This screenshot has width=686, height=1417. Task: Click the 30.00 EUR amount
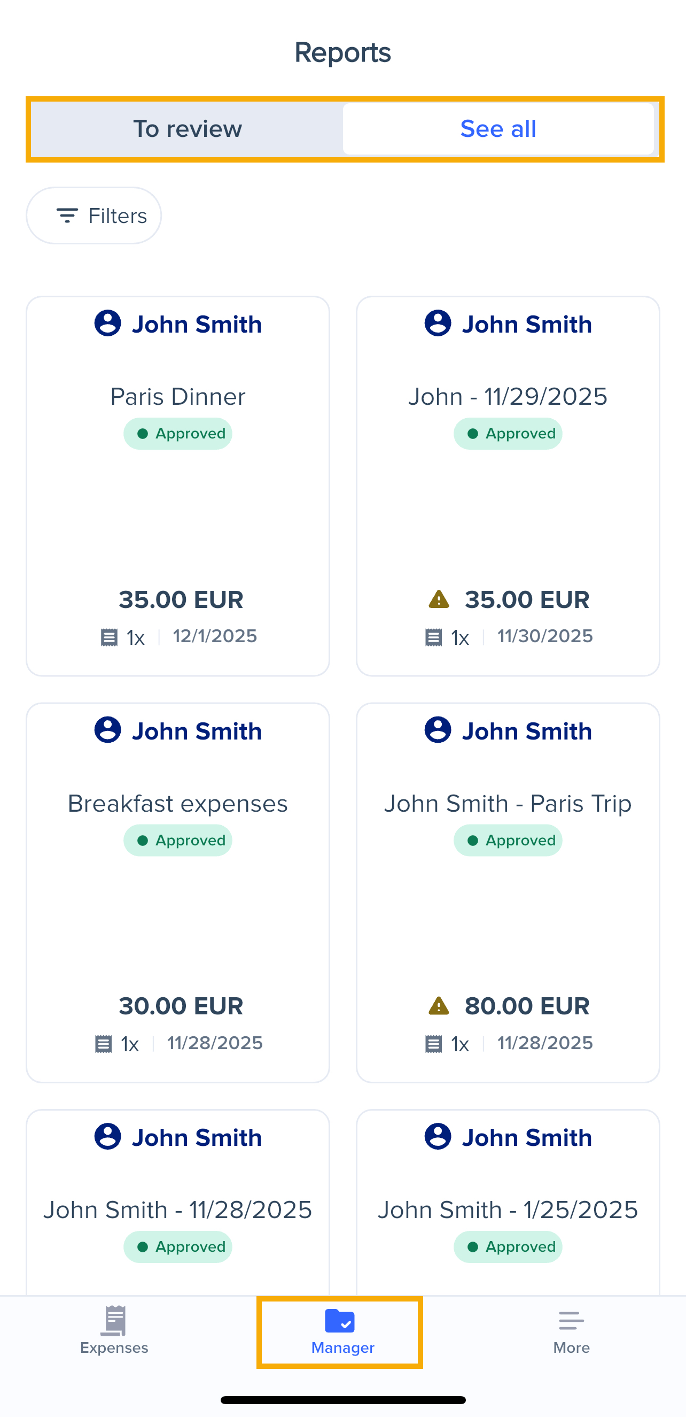[x=181, y=1006]
